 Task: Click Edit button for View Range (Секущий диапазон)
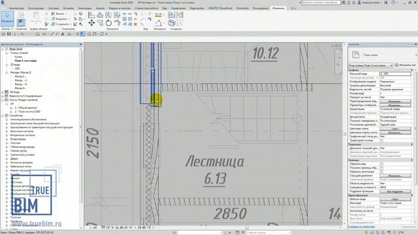point(395,176)
